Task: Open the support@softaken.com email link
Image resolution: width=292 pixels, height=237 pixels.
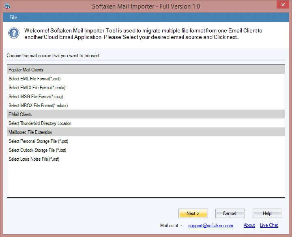Action: [210, 226]
